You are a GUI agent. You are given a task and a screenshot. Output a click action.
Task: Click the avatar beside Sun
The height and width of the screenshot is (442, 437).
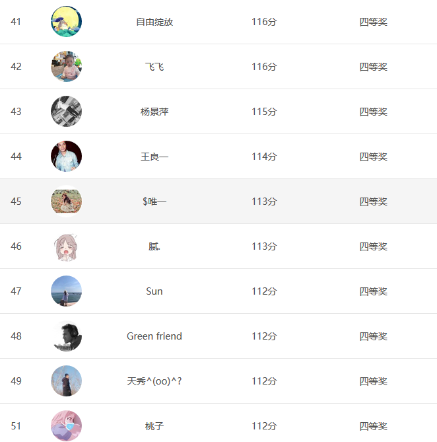pyautogui.click(x=66, y=291)
